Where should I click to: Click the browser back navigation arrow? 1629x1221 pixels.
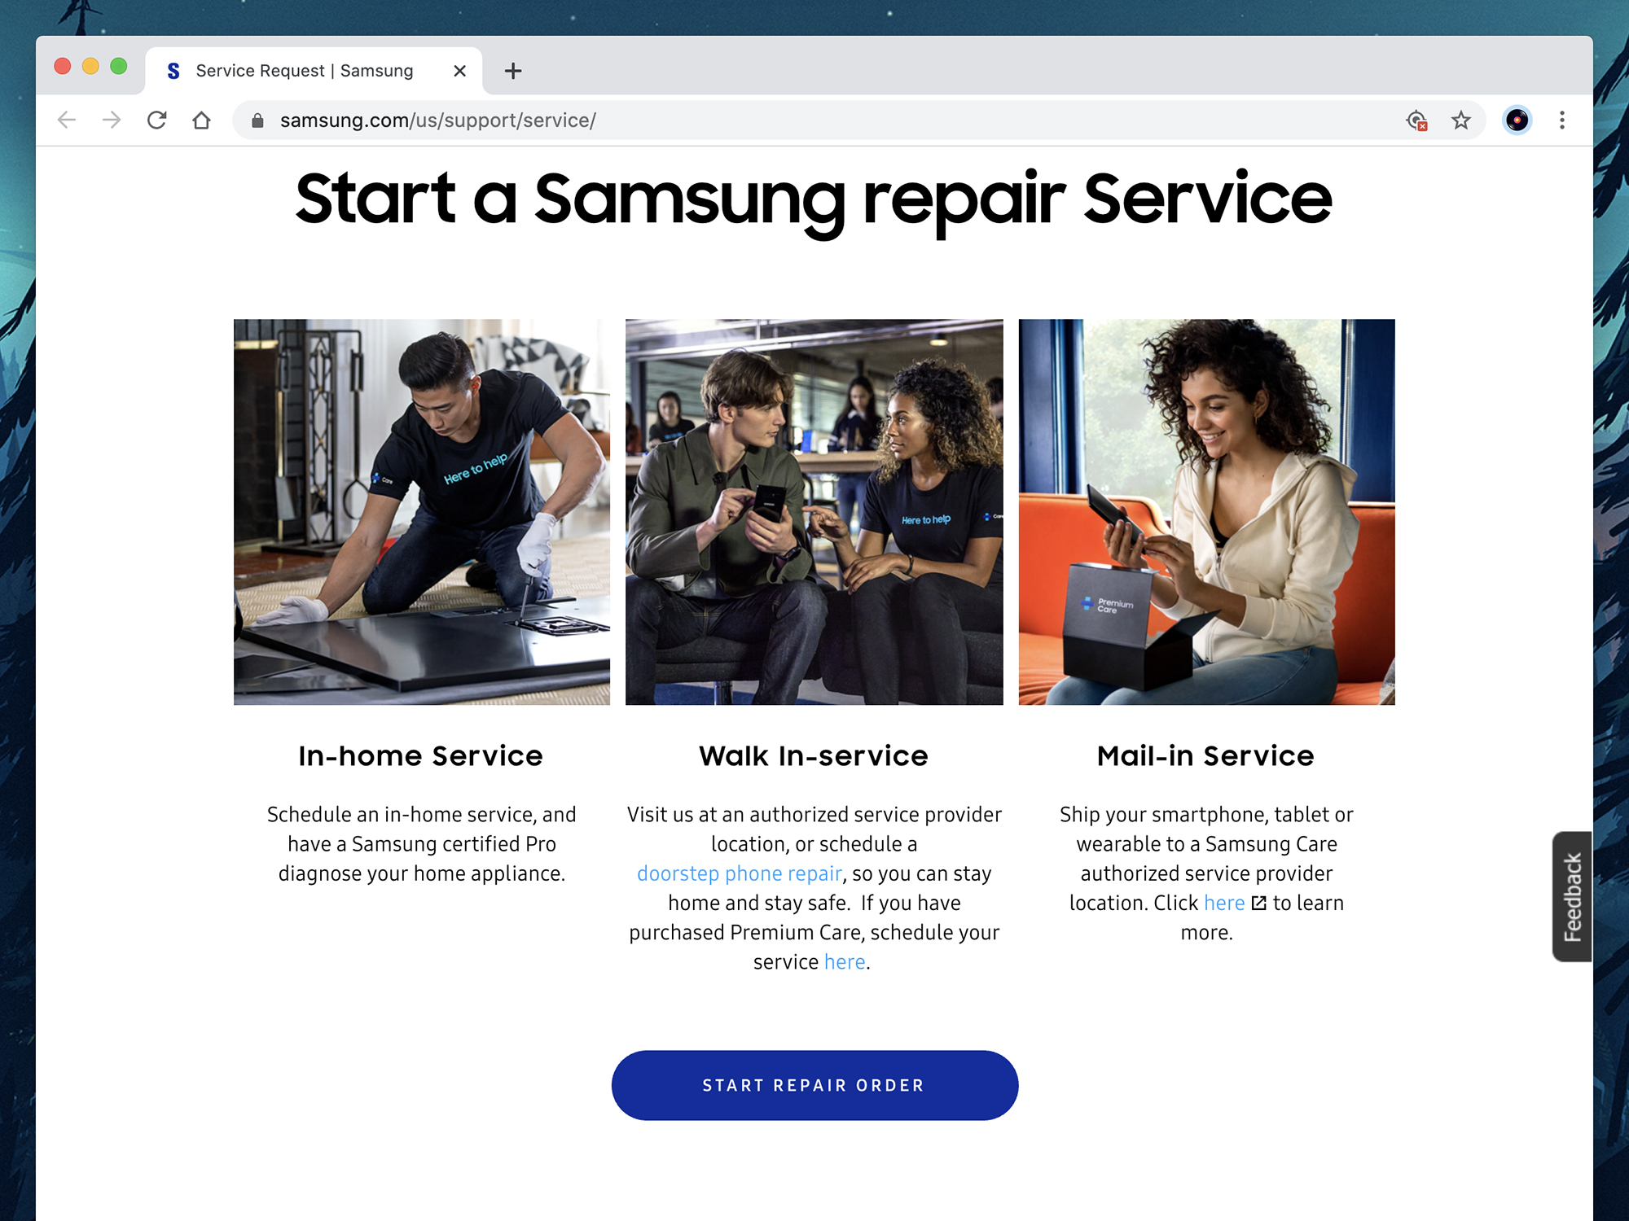click(x=65, y=120)
